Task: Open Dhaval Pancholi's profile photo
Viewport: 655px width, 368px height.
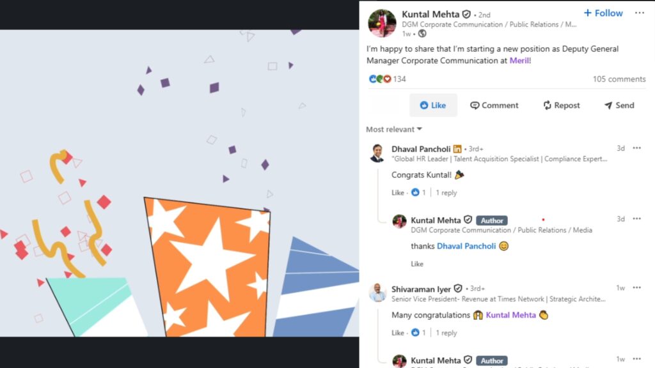Action: [x=377, y=153]
